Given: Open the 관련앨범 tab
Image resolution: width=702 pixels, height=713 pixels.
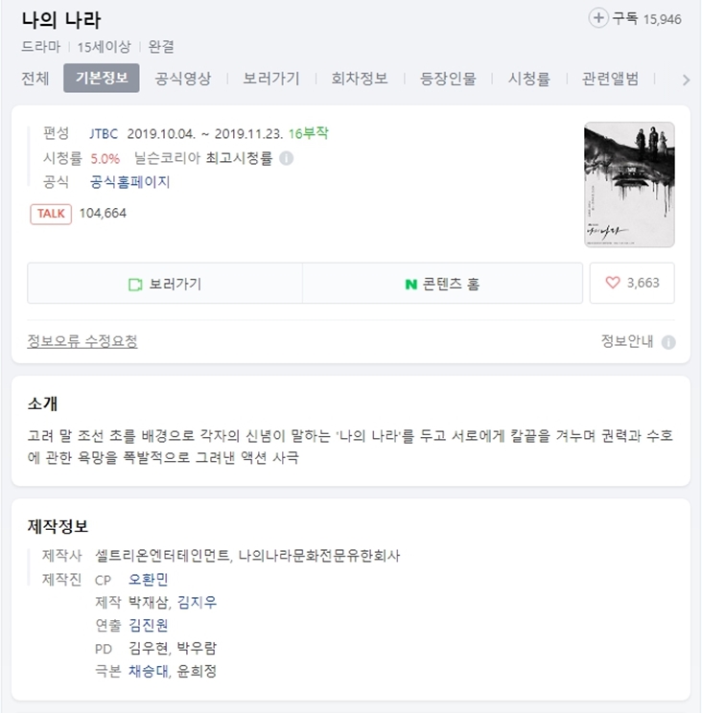Looking at the screenshot, I should pos(610,79).
